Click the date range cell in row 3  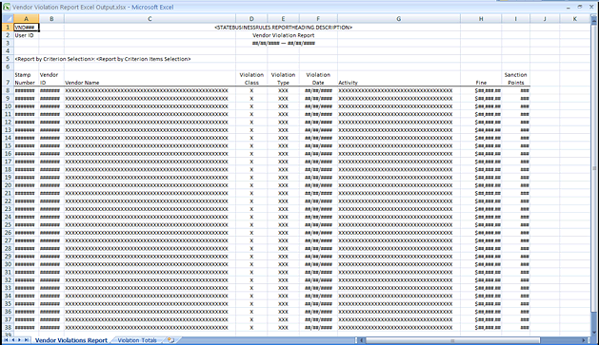tap(284, 44)
